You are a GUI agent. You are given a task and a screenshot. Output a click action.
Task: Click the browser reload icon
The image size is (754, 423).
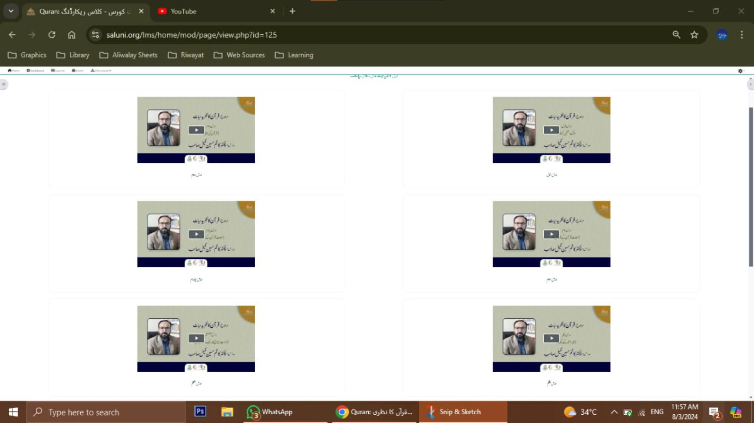(x=52, y=35)
